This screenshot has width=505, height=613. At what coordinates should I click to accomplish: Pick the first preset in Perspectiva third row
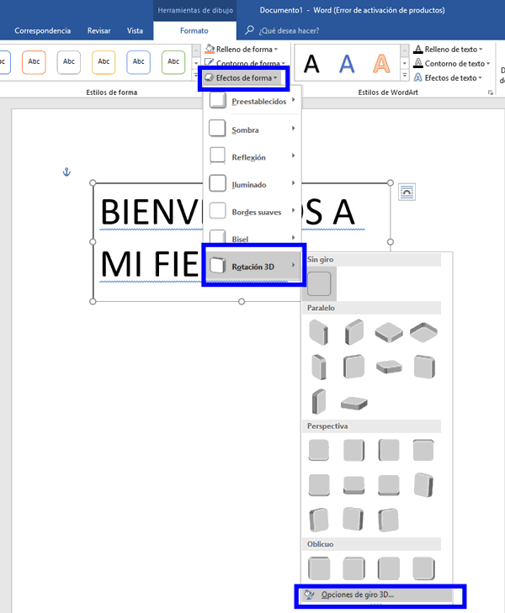click(x=319, y=520)
